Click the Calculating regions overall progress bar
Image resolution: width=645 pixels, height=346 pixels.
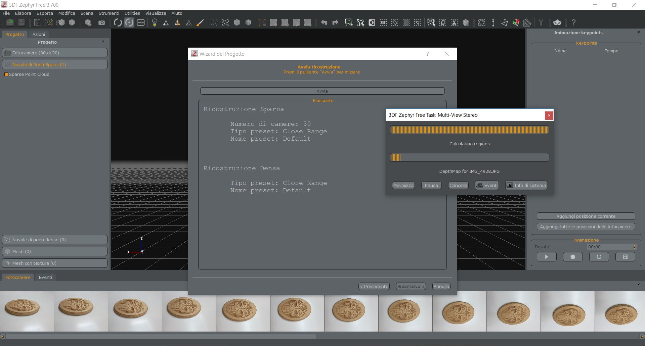[x=469, y=130]
